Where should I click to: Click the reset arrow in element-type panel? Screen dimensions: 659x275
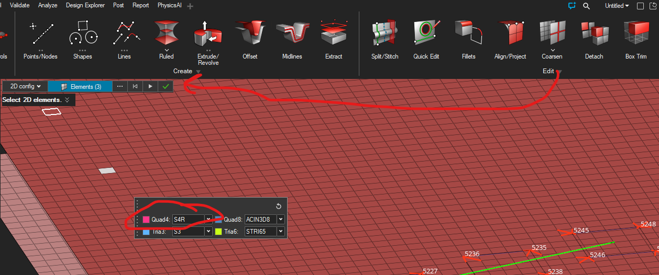tap(279, 206)
